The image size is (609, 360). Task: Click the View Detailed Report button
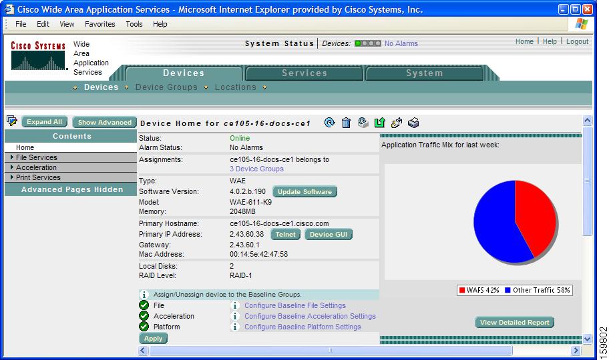tap(514, 323)
